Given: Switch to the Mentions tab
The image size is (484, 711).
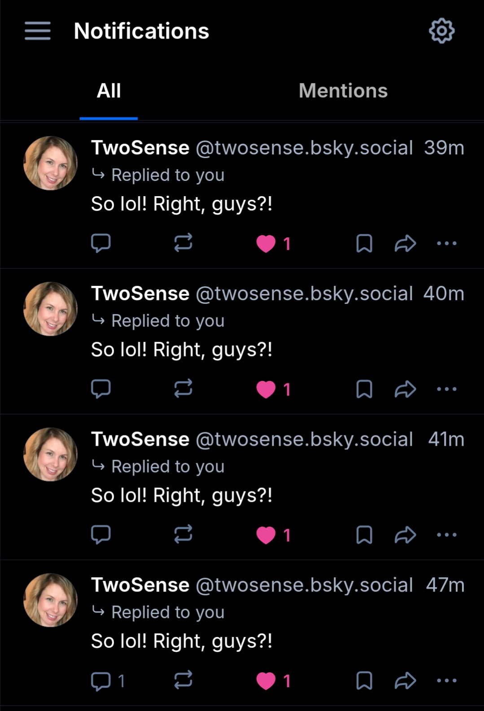Looking at the screenshot, I should point(343,91).
